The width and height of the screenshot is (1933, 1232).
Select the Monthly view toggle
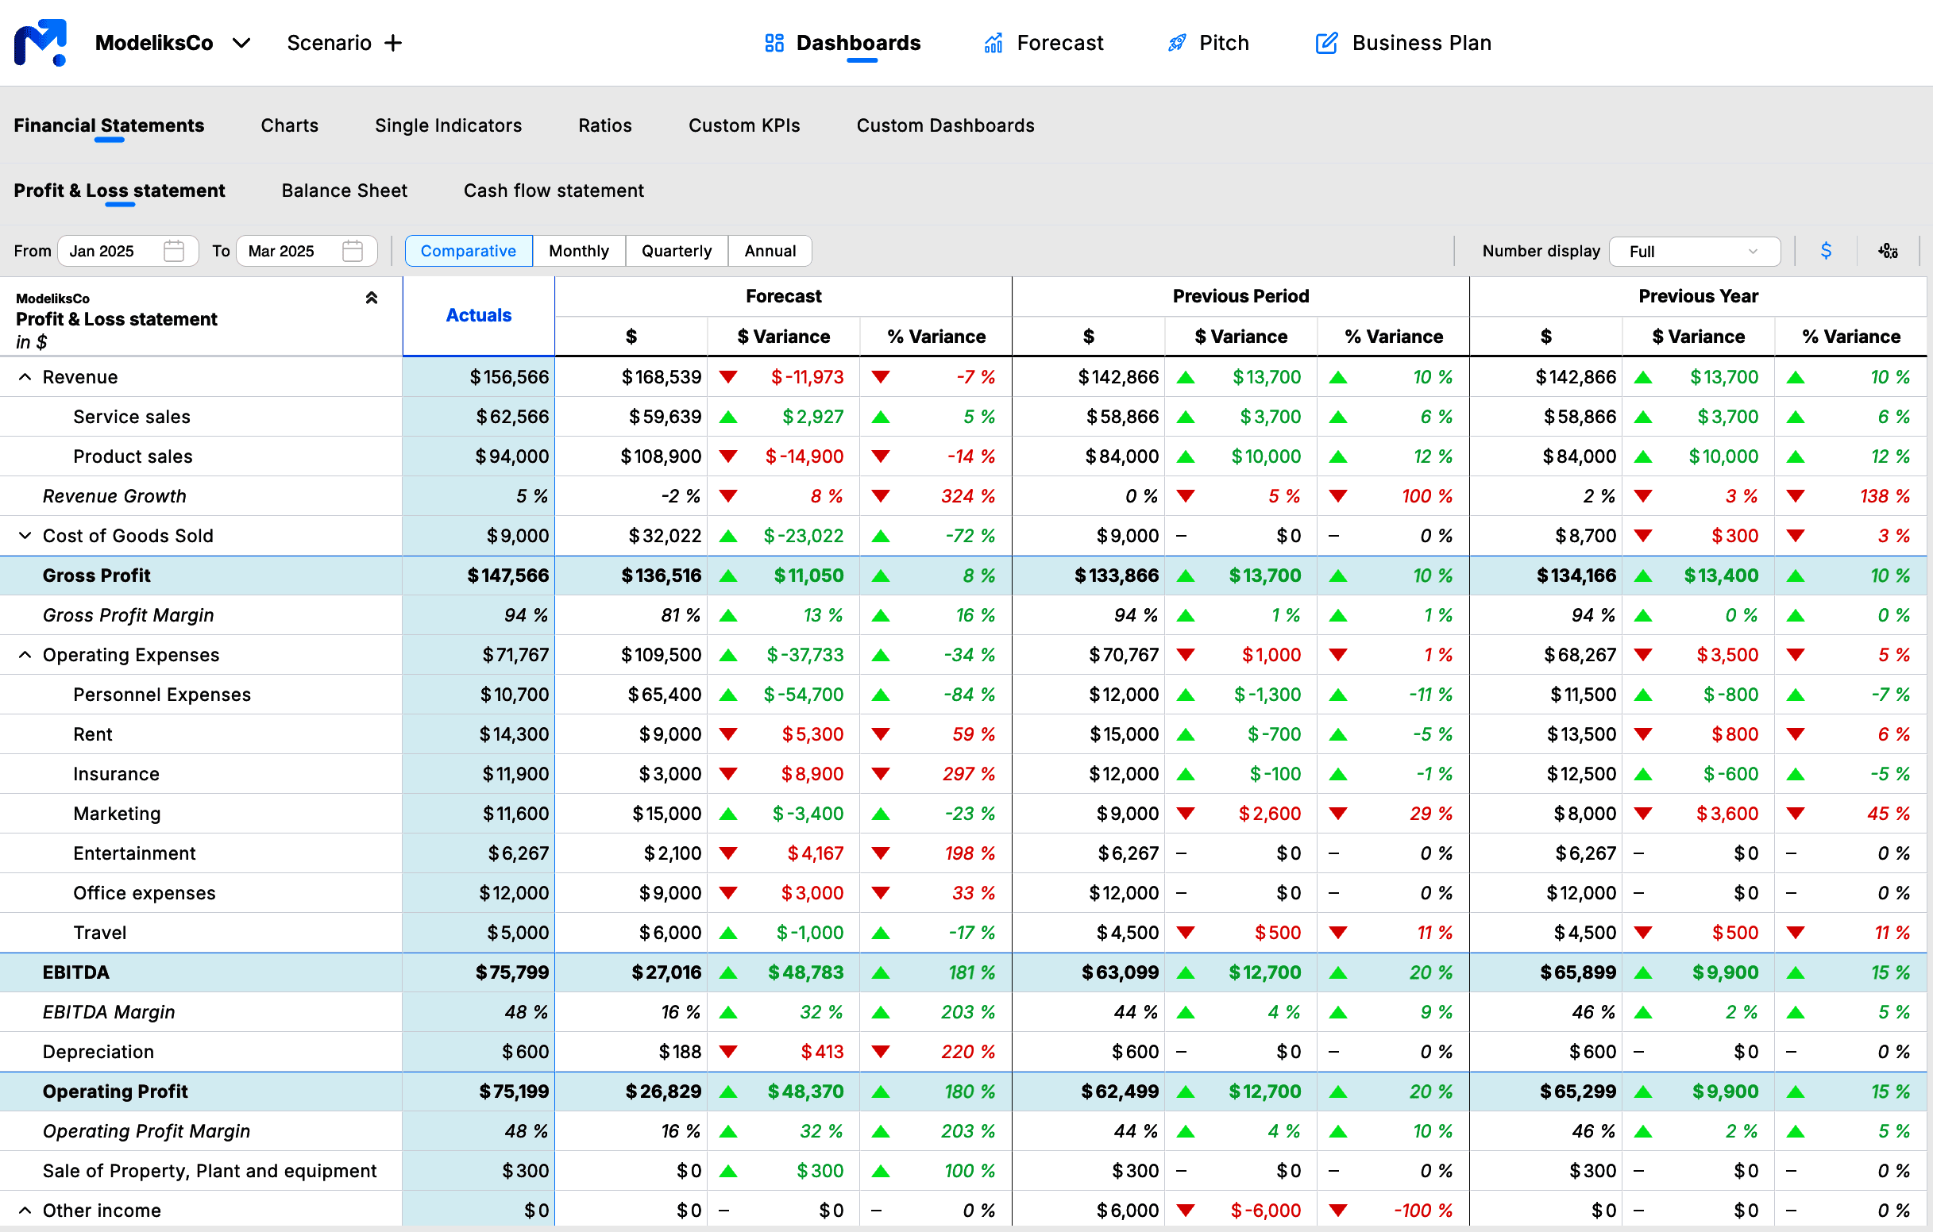pyautogui.click(x=578, y=251)
